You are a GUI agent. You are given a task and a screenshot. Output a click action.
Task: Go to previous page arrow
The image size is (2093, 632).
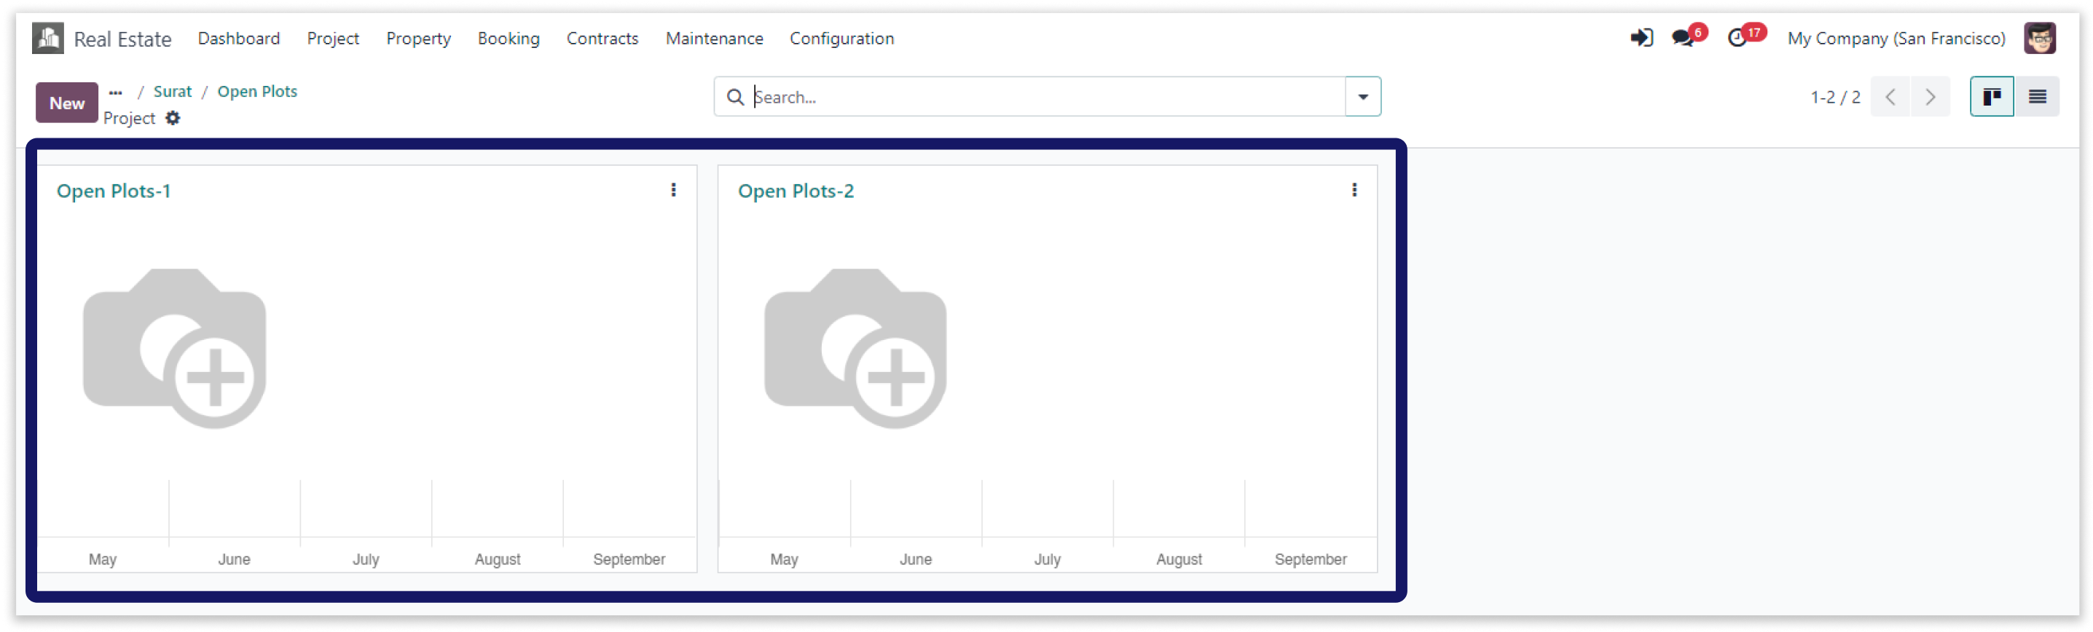coord(1890,98)
